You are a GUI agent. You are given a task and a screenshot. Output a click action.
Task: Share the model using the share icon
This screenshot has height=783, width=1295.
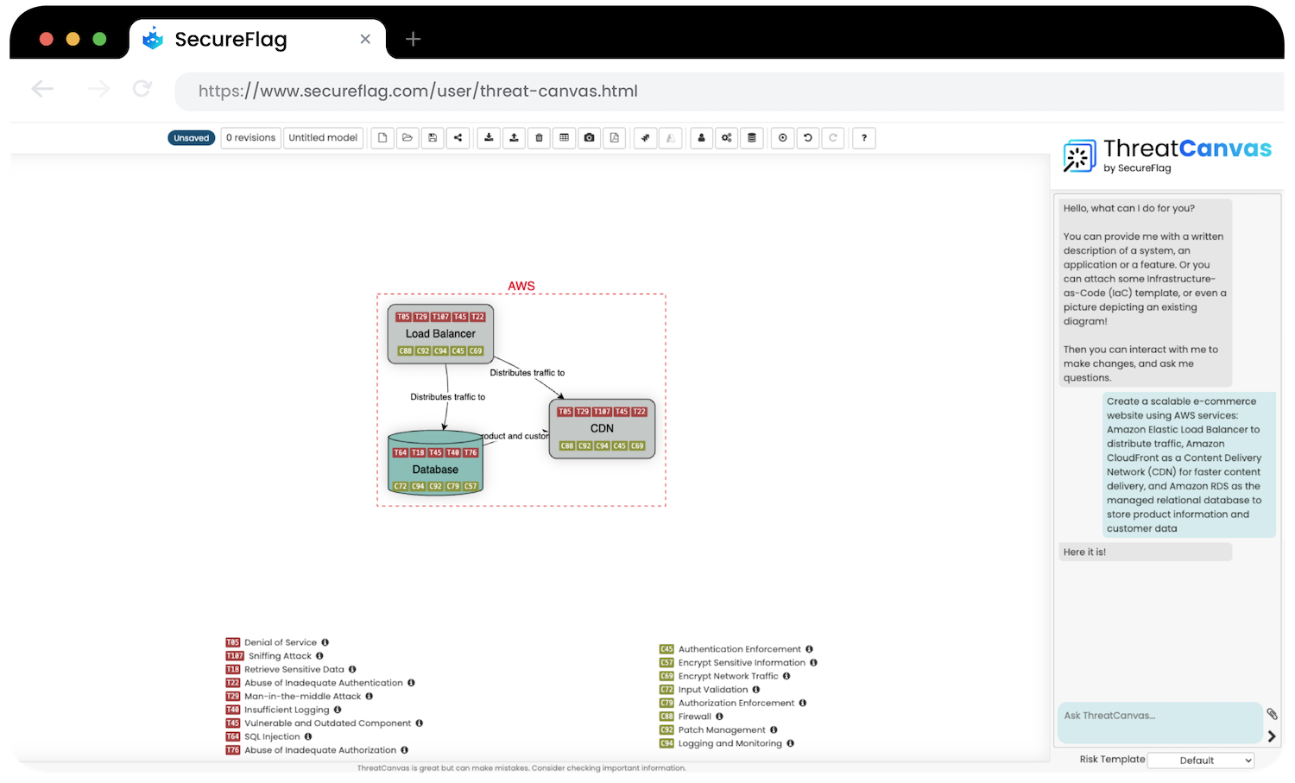[x=458, y=138]
